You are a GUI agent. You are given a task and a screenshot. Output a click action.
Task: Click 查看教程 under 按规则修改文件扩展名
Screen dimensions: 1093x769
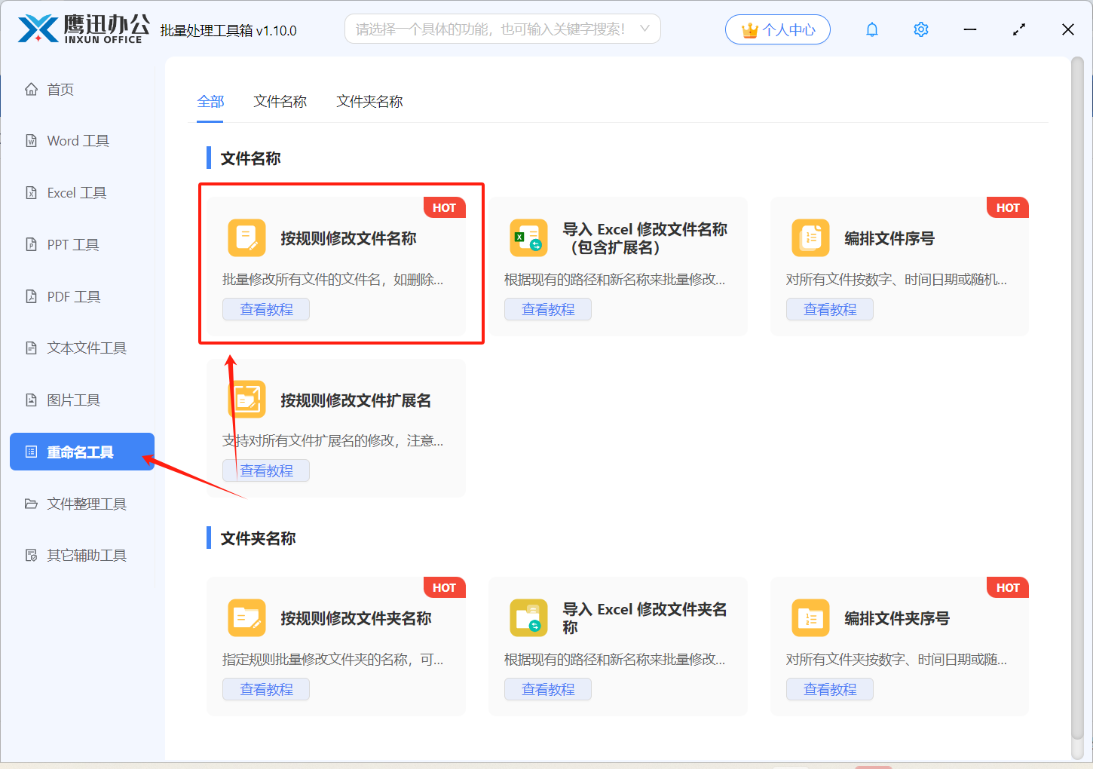pos(265,470)
